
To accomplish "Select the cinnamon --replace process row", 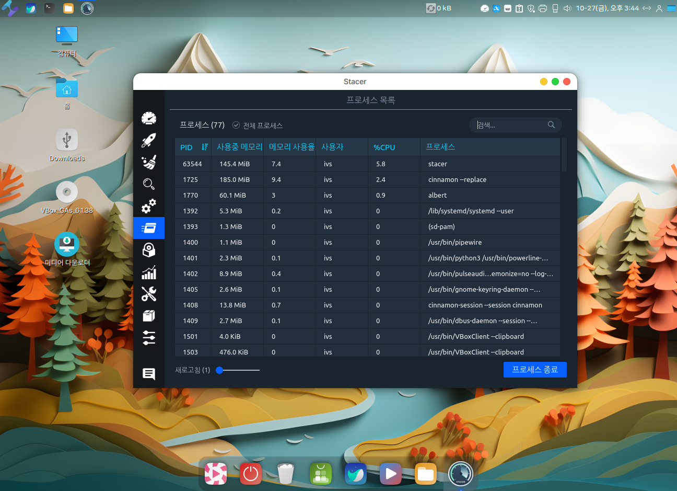I will pyautogui.click(x=367, y=180).
